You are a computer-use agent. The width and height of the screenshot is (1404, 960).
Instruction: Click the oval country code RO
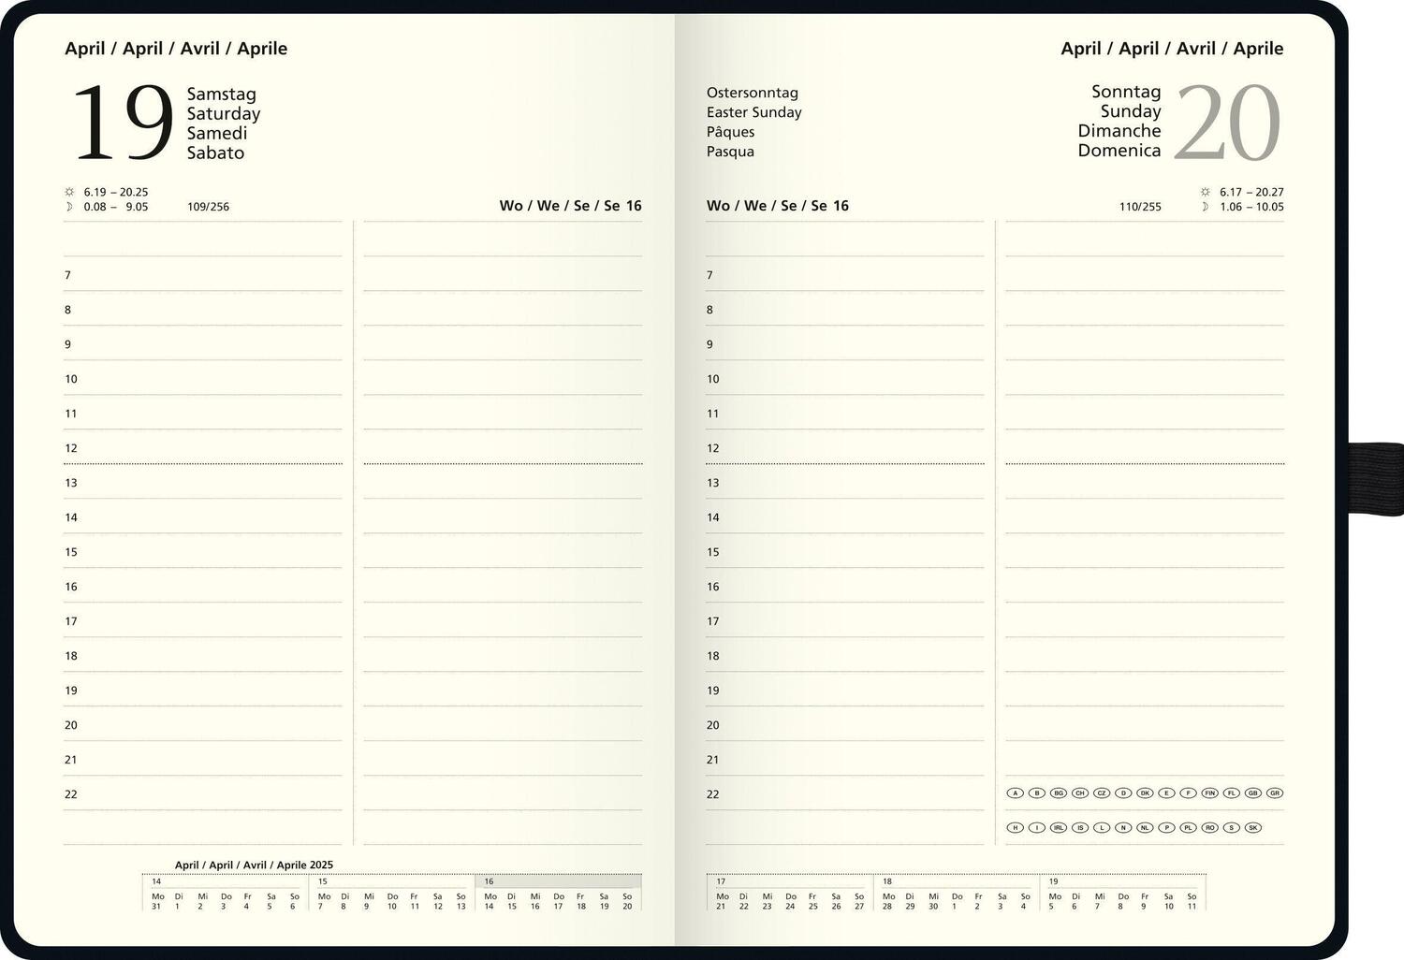click(1210, 828)
